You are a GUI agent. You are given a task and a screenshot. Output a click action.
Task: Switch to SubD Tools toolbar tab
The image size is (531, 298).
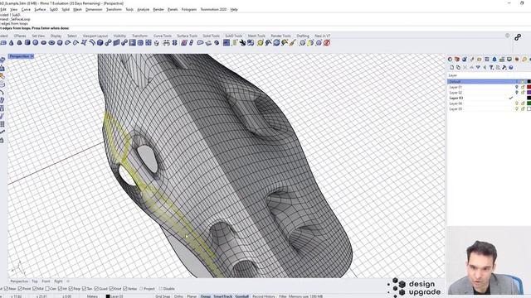tap(234, 36)
